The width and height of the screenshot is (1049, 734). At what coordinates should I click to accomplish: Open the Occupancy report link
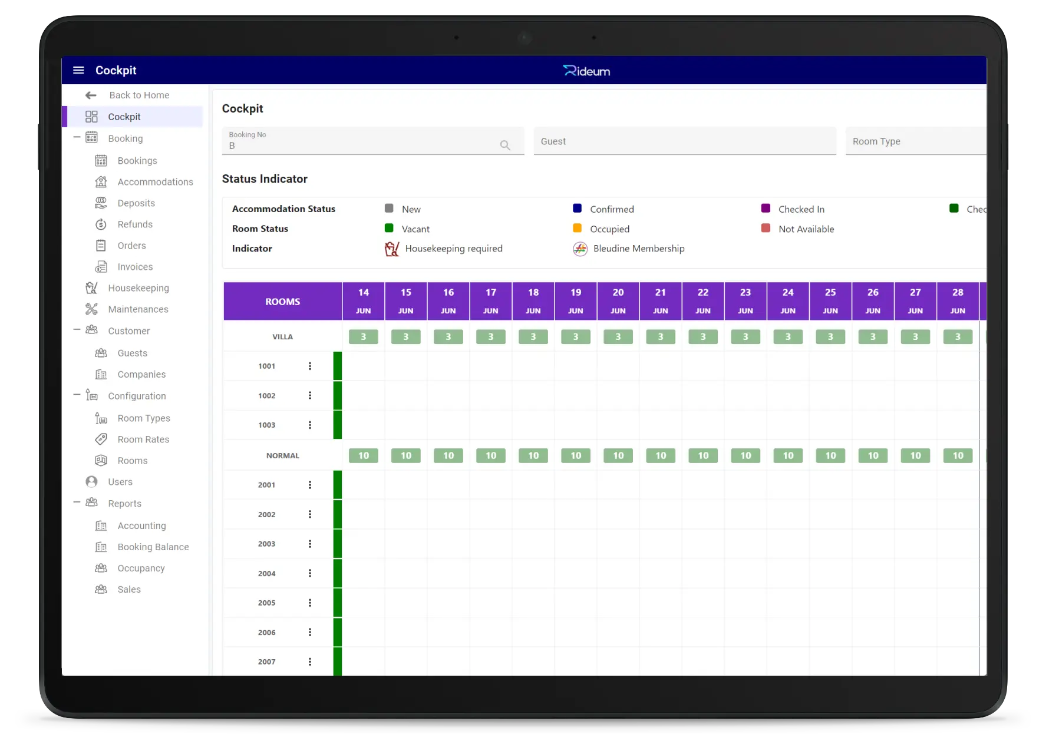141,568
